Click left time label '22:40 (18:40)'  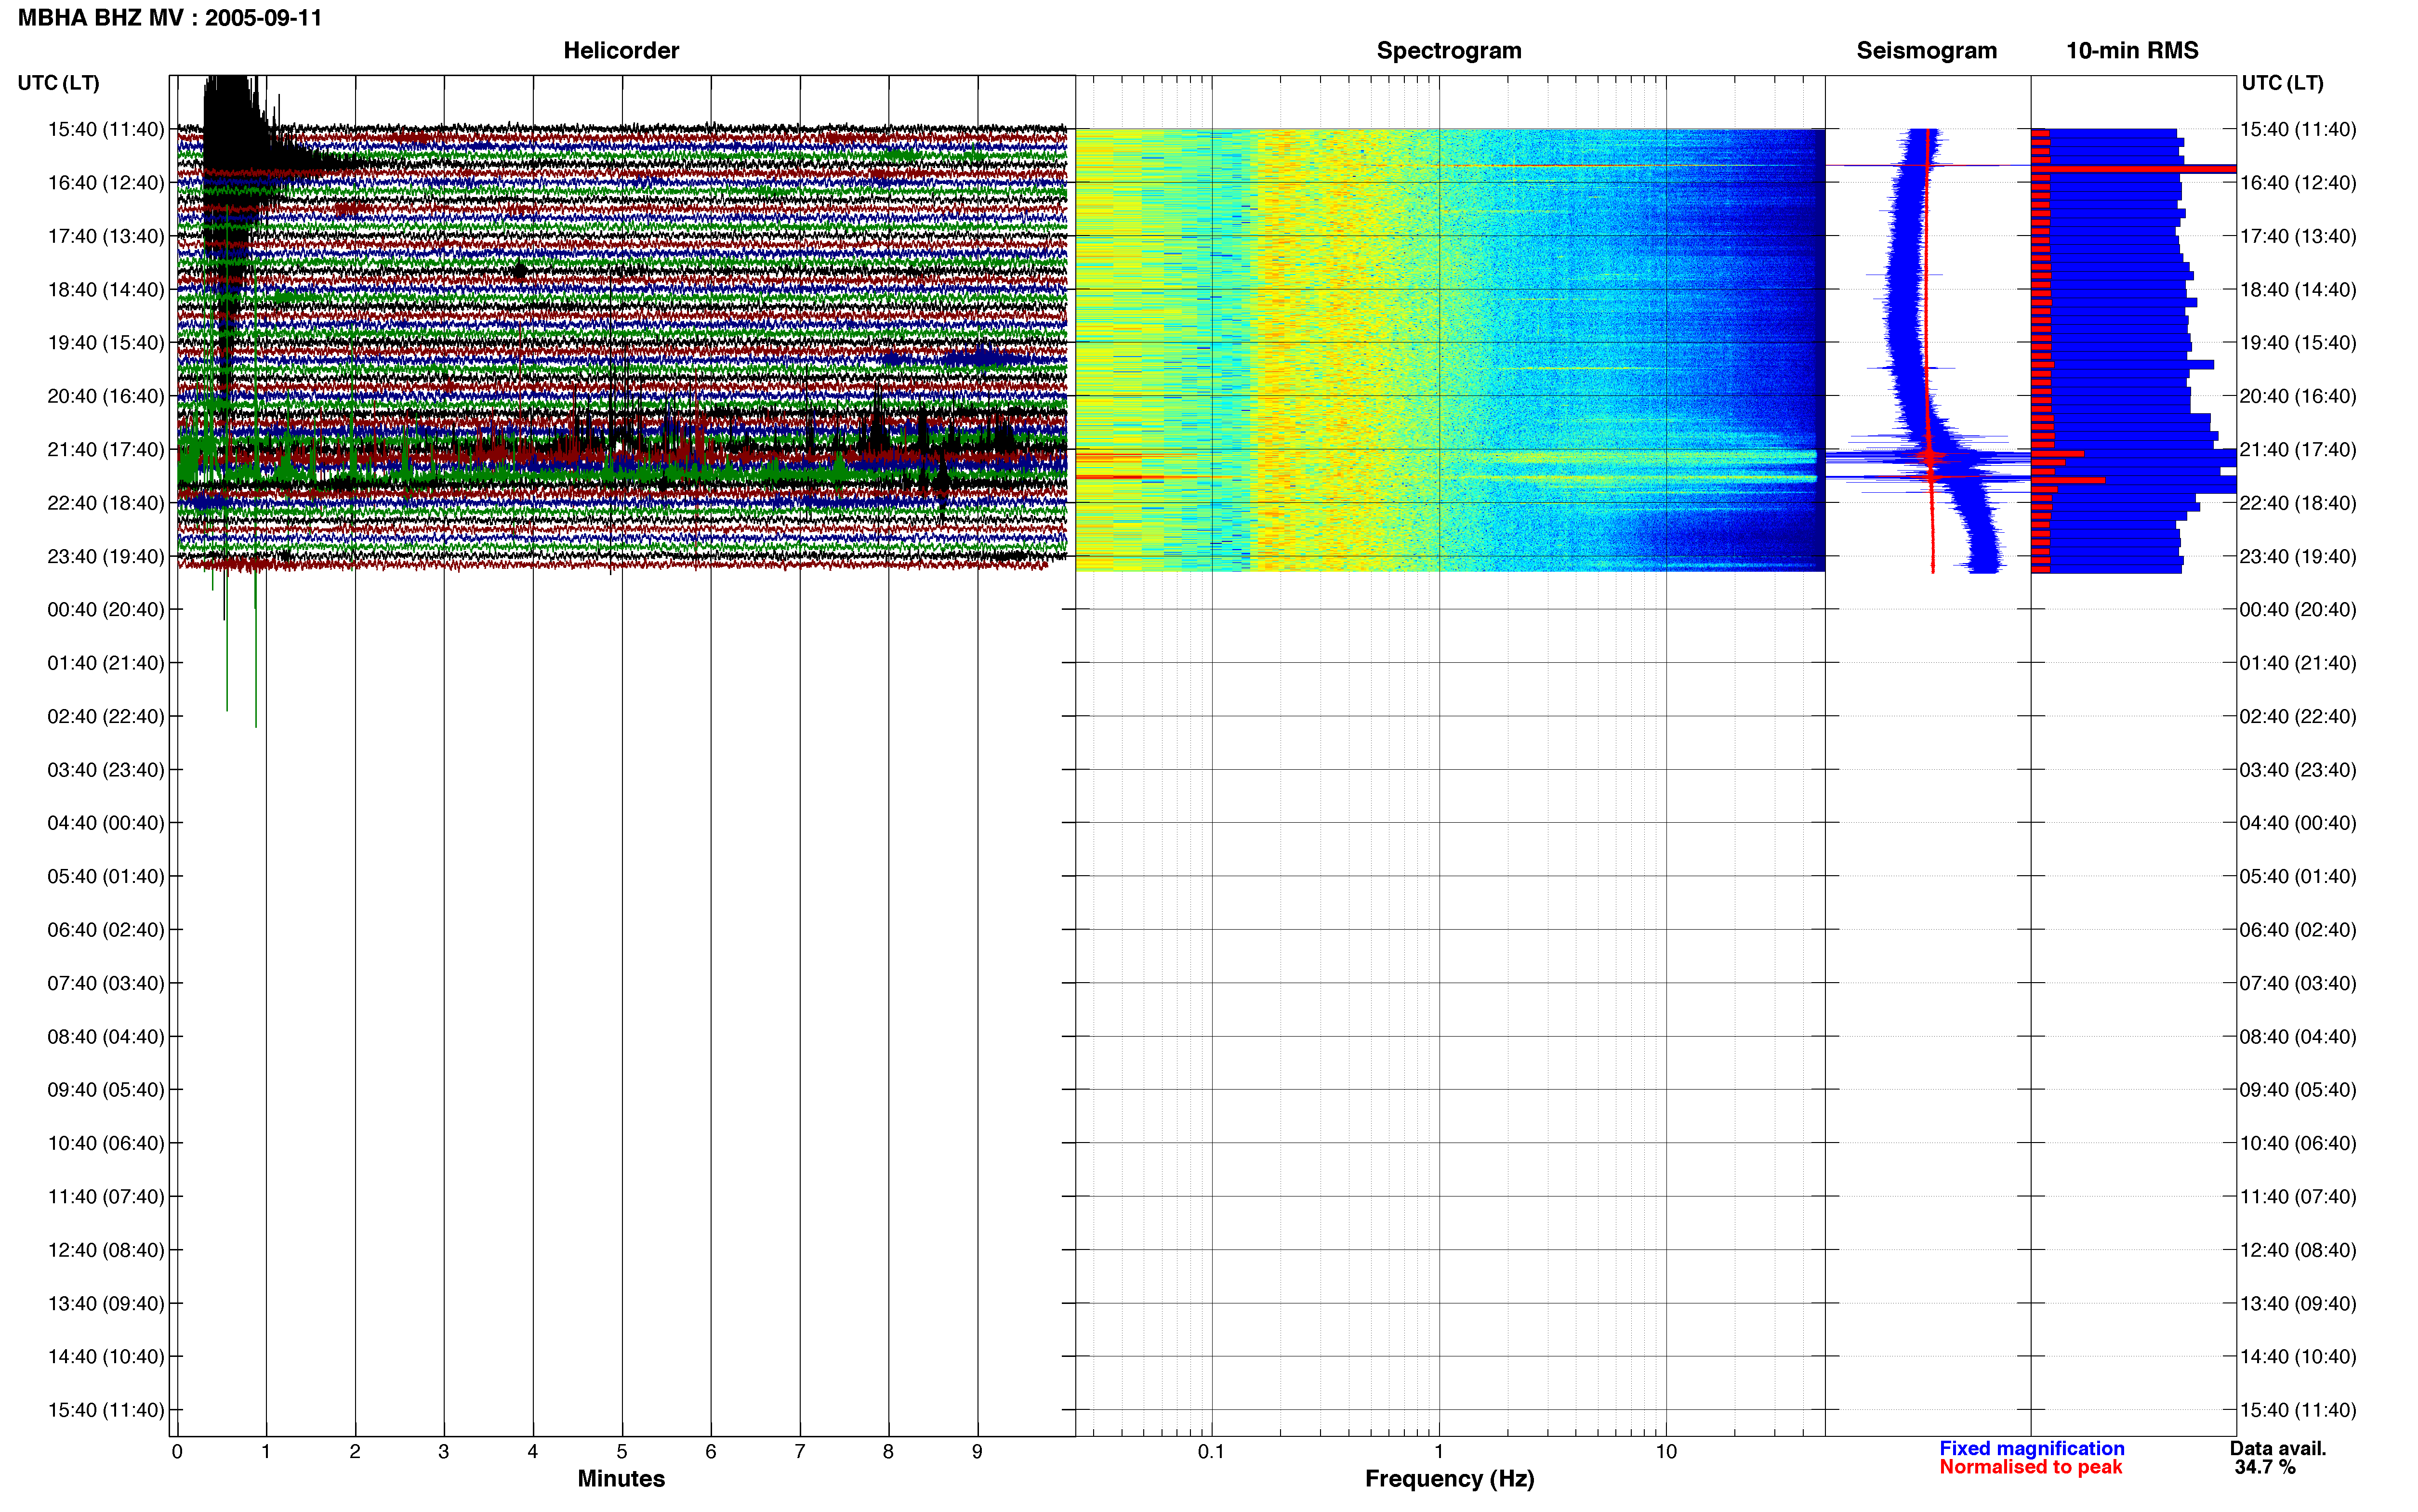[x=106, y=503]
